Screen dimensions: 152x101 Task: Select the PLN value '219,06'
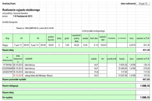143,68
